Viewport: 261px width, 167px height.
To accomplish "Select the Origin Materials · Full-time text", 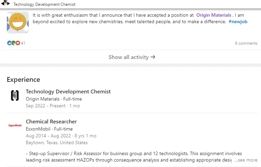I will coord(54,99).
